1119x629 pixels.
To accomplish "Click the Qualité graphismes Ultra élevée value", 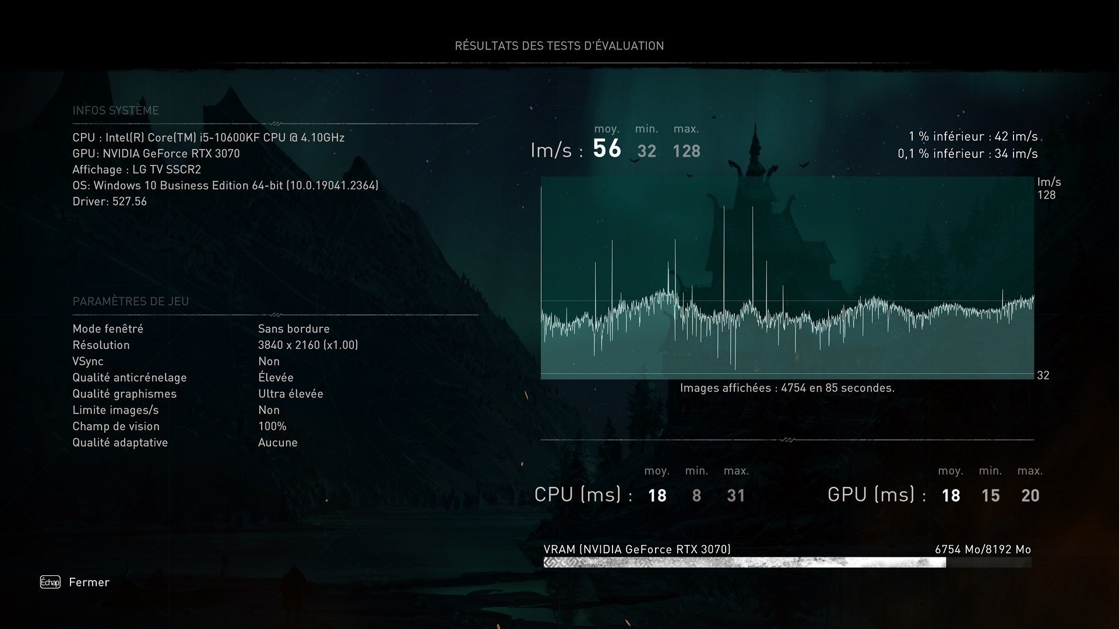I will pos(290,394).
